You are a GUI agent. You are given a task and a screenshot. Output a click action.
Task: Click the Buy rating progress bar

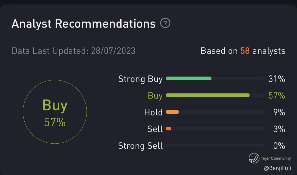[208, 95]
